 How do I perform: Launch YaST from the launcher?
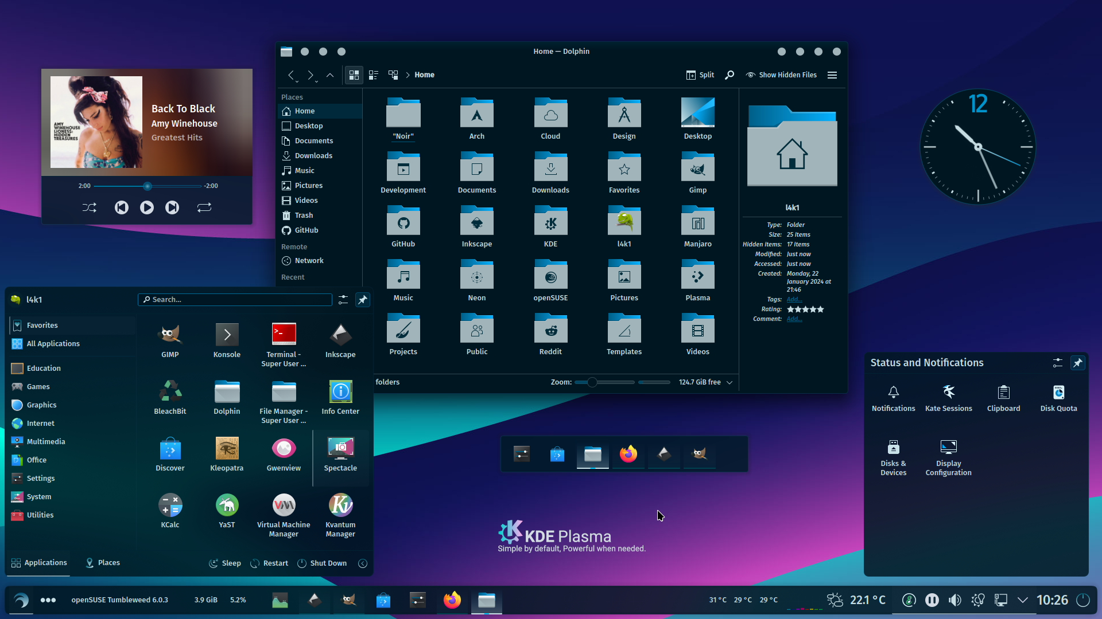pos(227,511)
